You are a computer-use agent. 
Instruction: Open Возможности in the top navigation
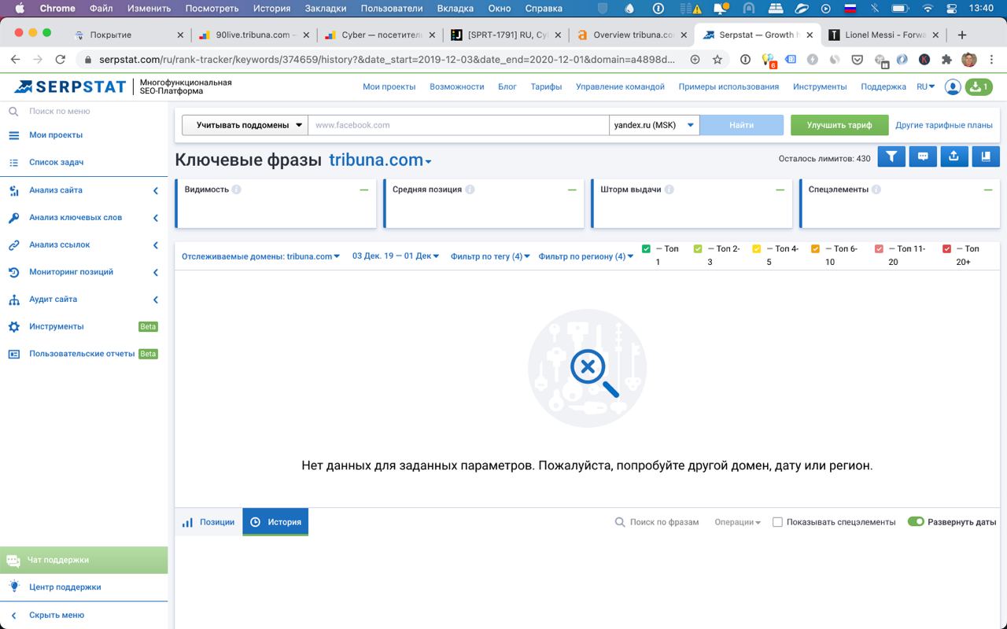point(456,86)
